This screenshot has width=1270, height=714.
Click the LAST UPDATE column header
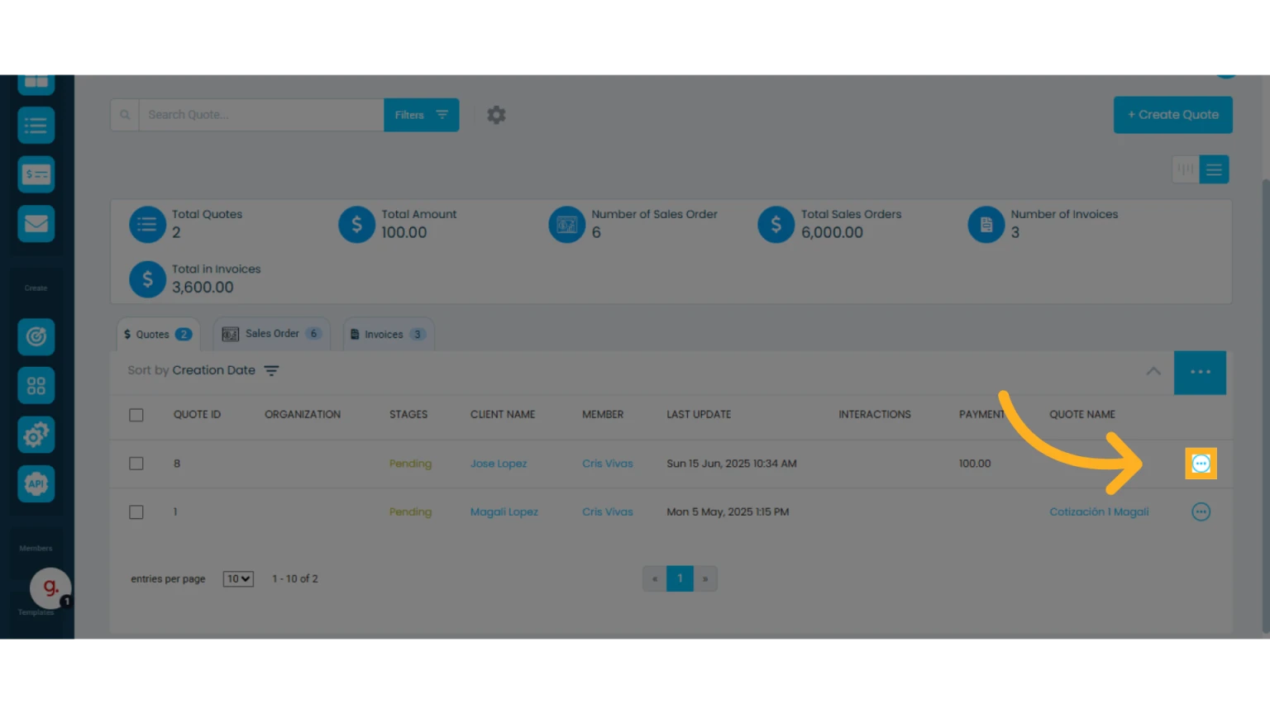pyautogui.click(x=699, y=415)
